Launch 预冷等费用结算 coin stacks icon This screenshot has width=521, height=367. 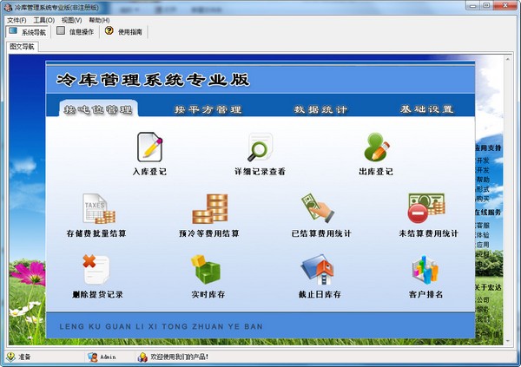click(210, 208)
